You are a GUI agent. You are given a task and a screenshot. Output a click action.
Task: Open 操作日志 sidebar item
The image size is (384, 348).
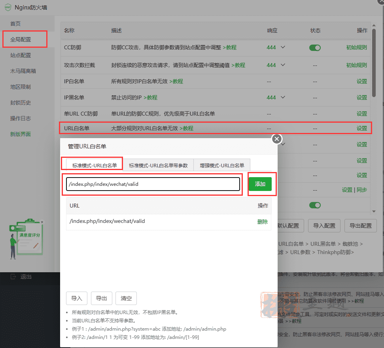coord(21,118)
